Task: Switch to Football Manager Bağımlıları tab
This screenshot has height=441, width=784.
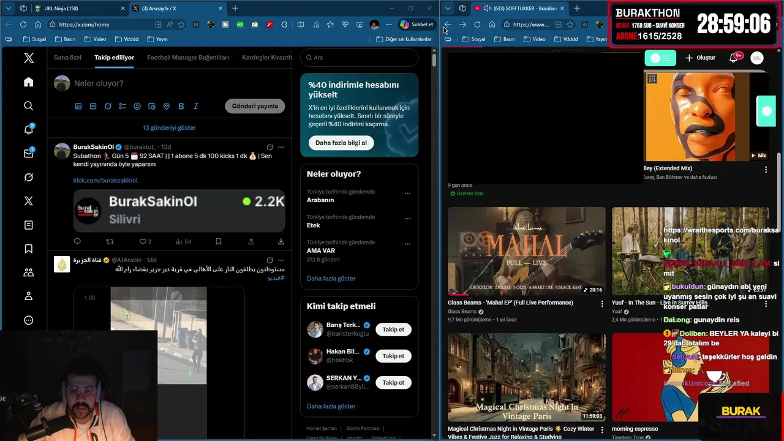Action: (x=188, y=58)
